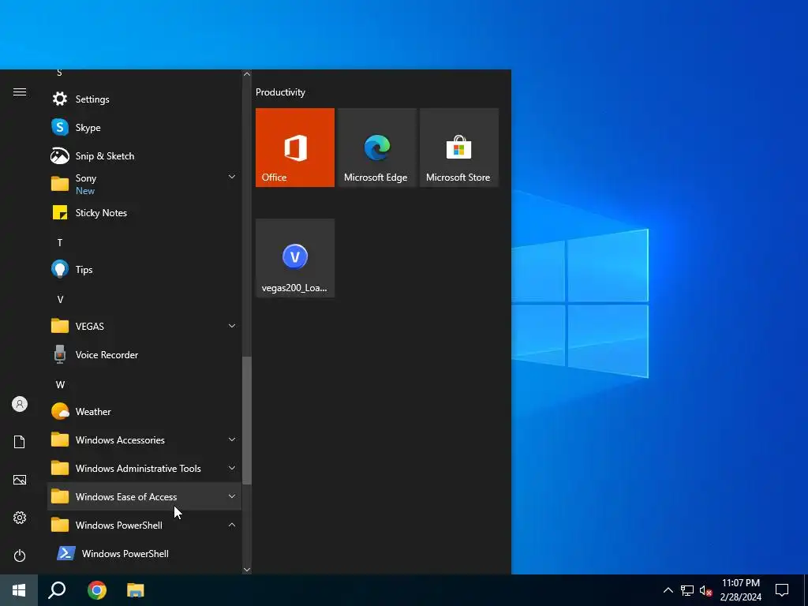Viewport: 808px width, 606px height.
Task: Click scroll up arrow of app list
Action: (x=247, y=74)
